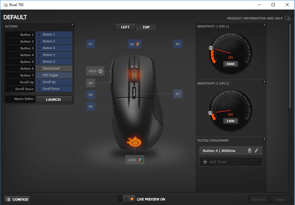The width and height of the screenshot is (295, 205).
Task: Open the B3 color illumination icon
Action: click(138, 44)
